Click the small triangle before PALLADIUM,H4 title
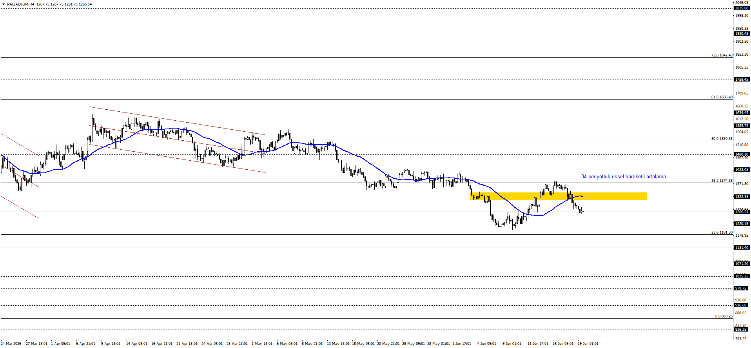Screen dimensions: 751x348 pyautogui.click(x=4, y=4)
